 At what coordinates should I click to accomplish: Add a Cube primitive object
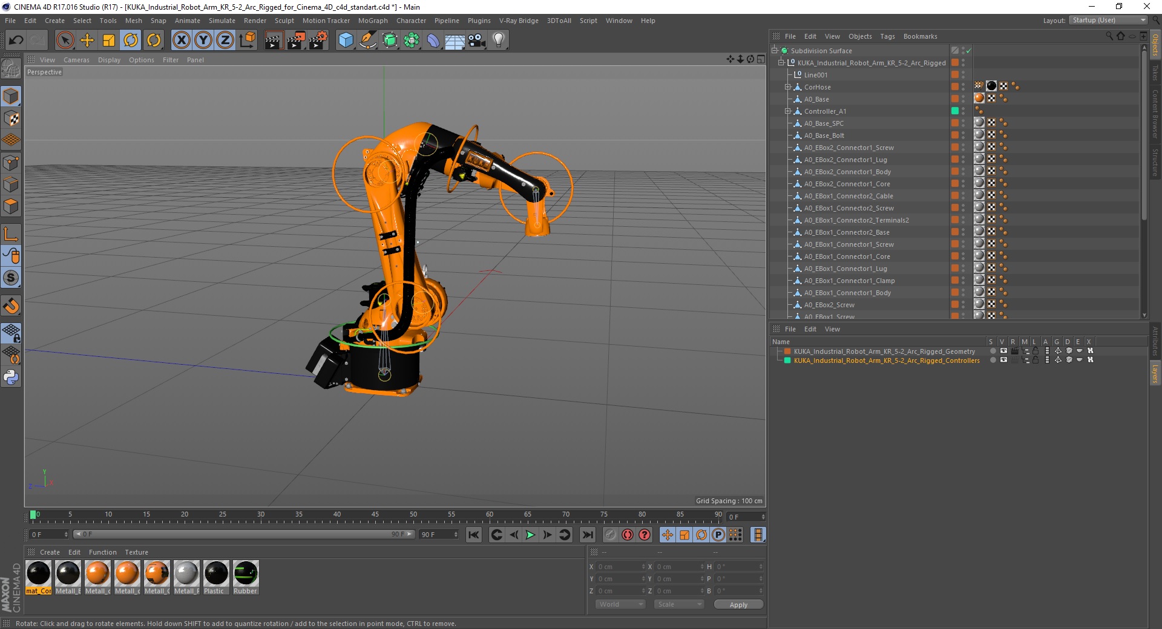346,41
